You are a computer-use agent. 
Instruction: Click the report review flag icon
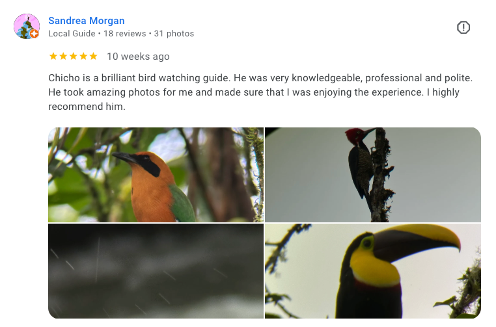tap(463, 27)
